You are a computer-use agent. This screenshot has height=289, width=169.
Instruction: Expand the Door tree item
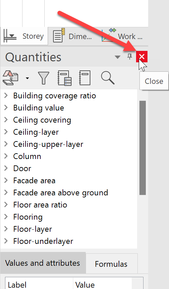click(6, 168)
